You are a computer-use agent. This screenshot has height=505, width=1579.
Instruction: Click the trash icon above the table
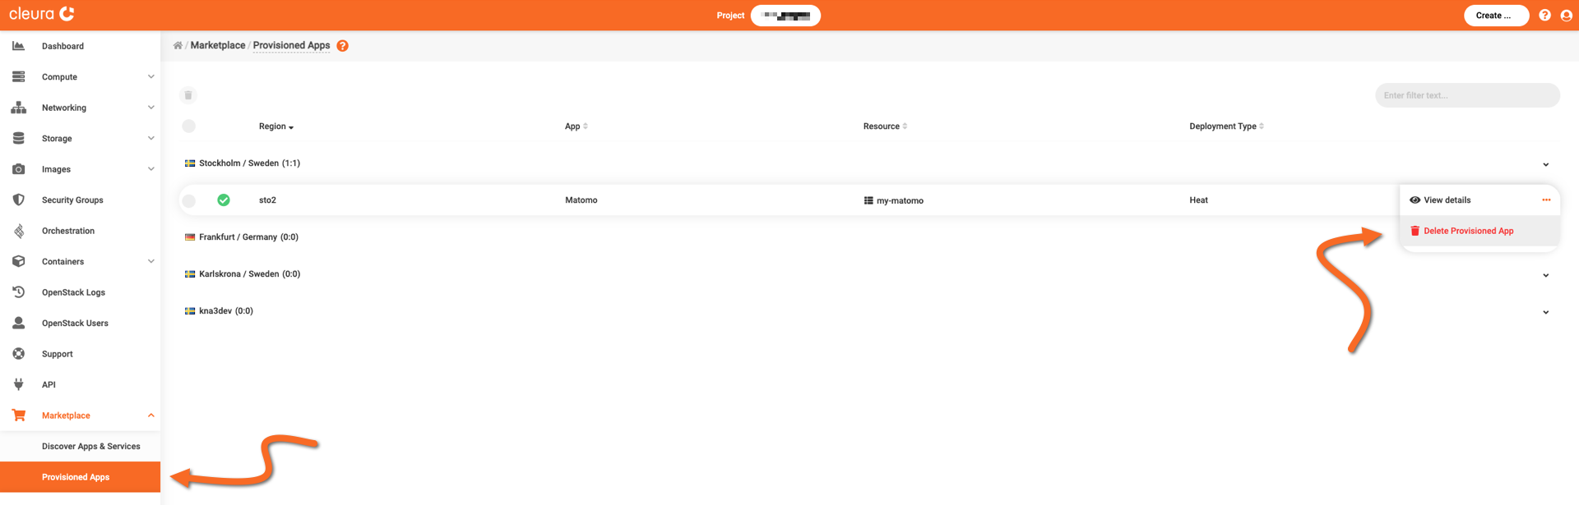(188, 95)
